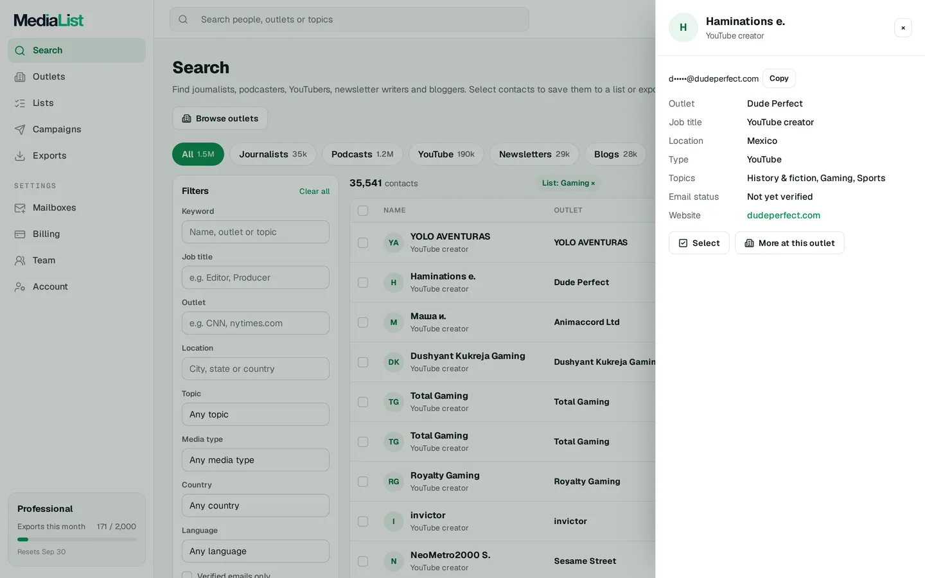Click the Exports this month progress bar
925x578 pixels.
[76, 539]
